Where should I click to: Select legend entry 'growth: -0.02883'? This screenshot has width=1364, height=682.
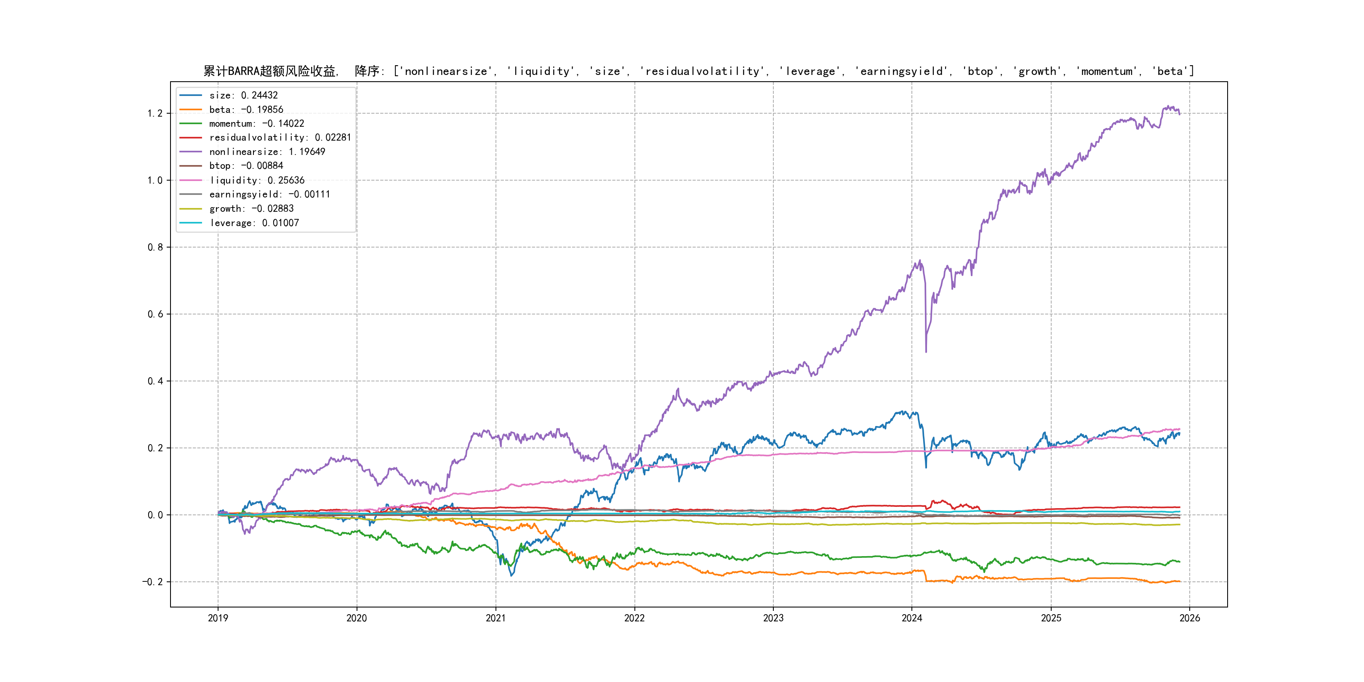coord(251,209)
